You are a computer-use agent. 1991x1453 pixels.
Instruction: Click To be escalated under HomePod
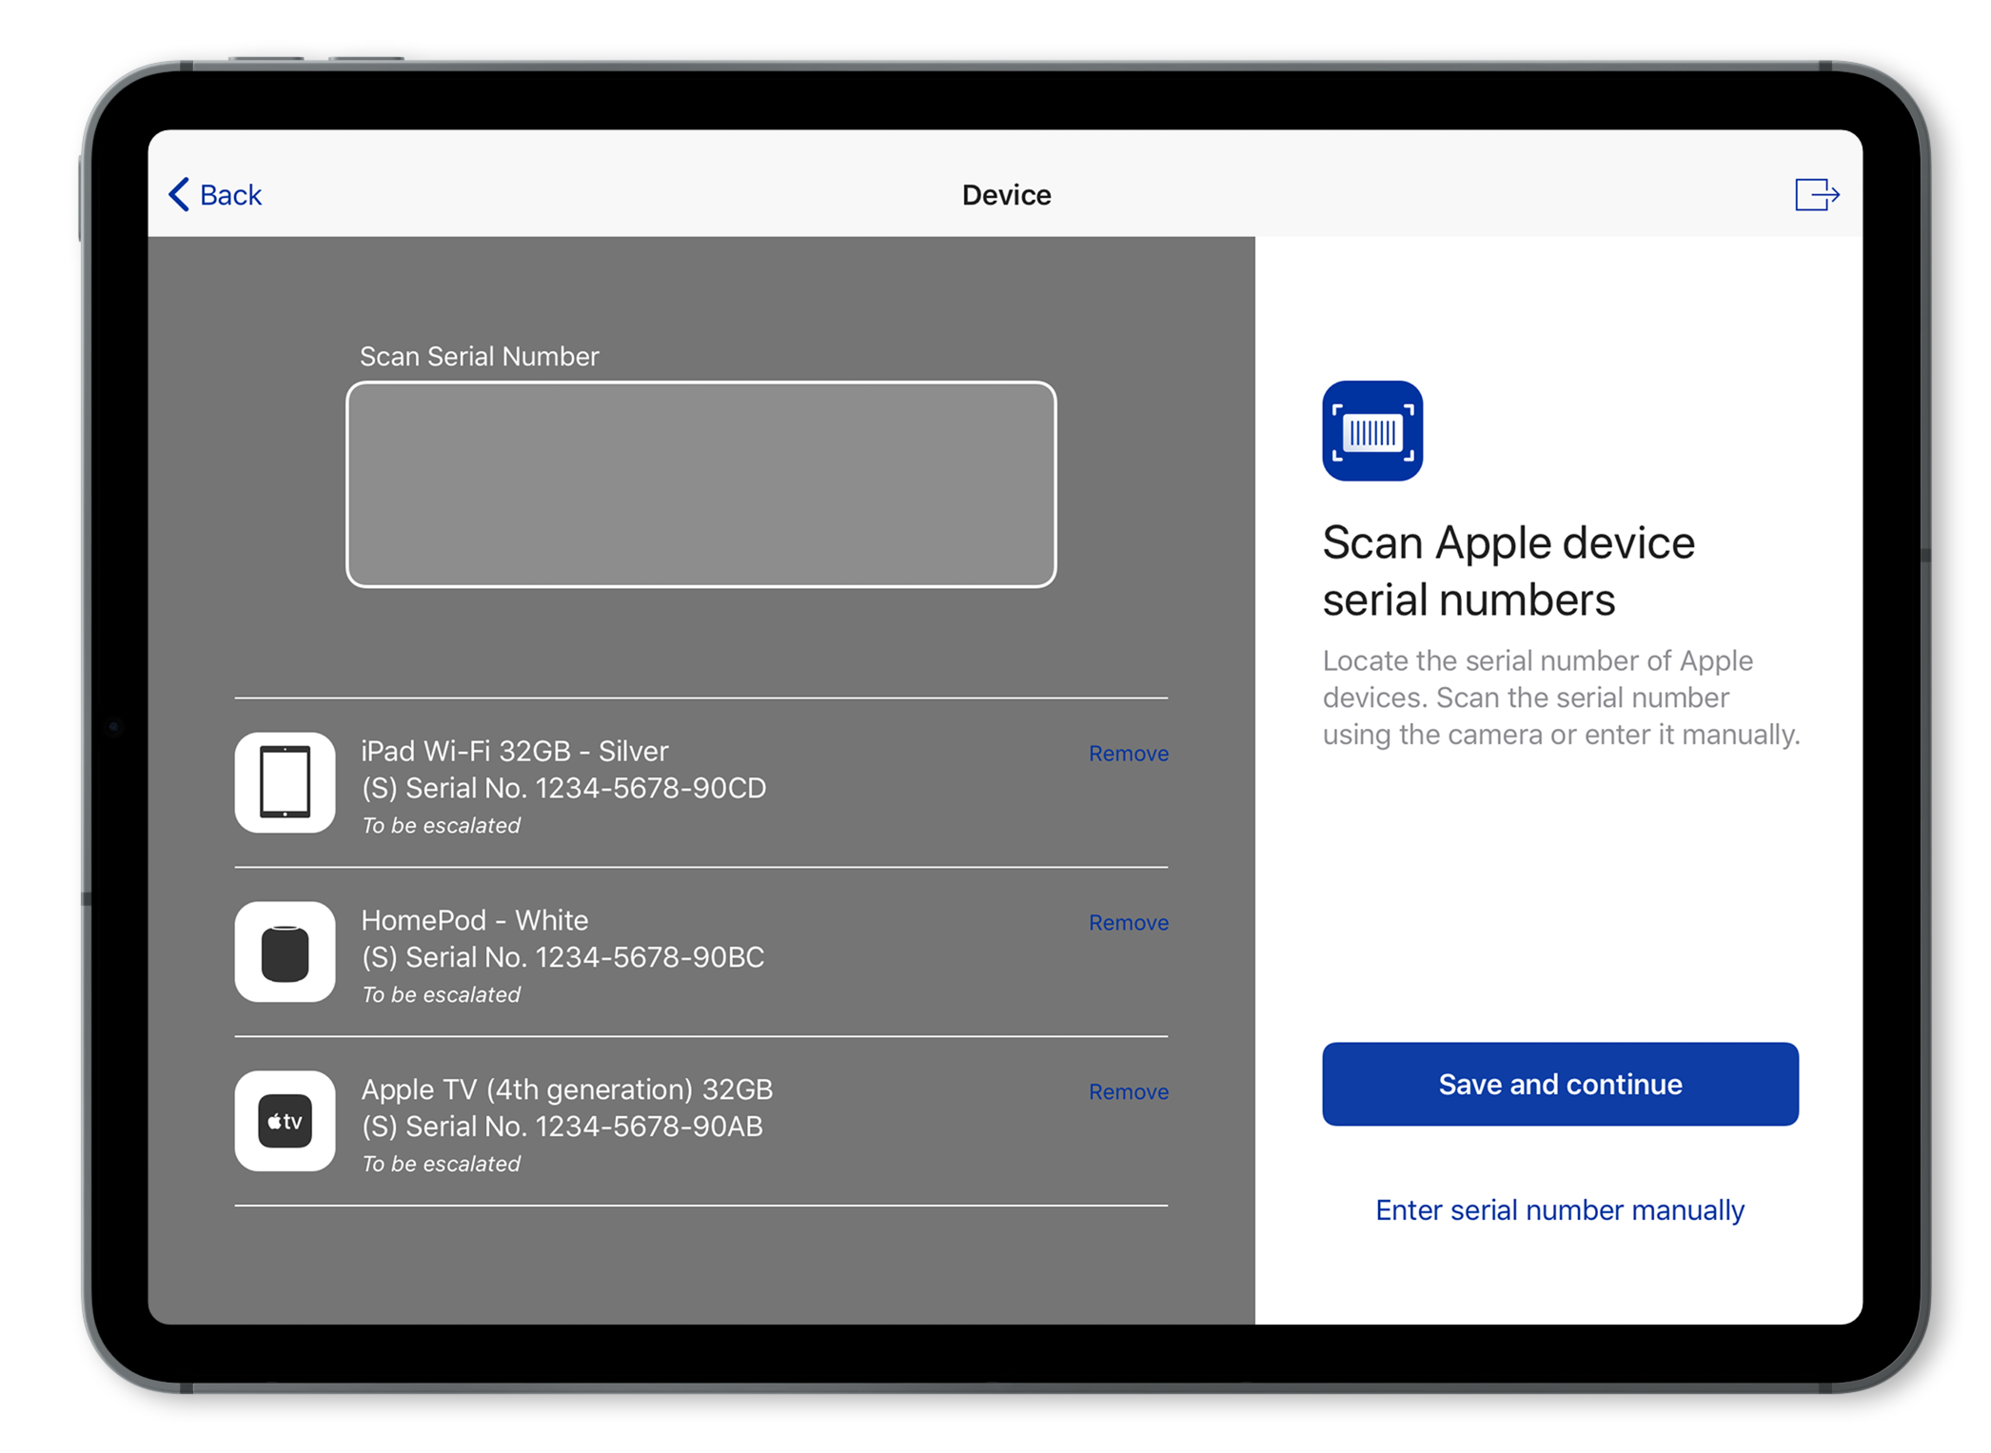[x=442, y=995]
